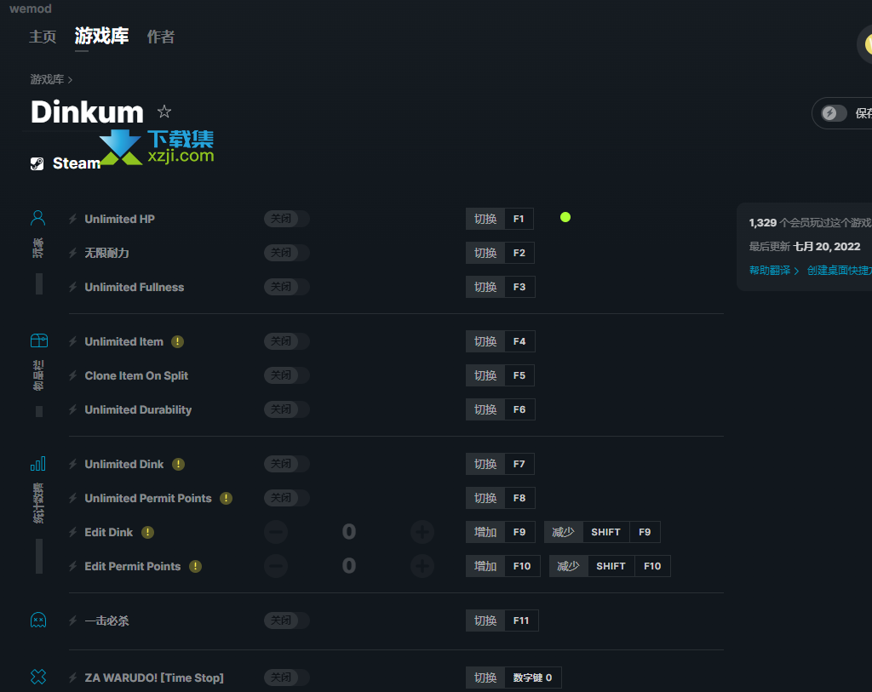
Task: Click the lightning icon beside Unlimited HP
Action: (x=73, y=219)
